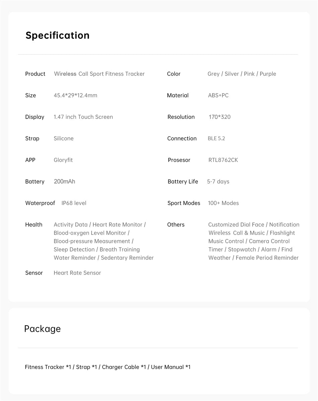Click the '5-7 days' battery life value
This screenshot has width=318, height=401.
click(x=218, y=182)
